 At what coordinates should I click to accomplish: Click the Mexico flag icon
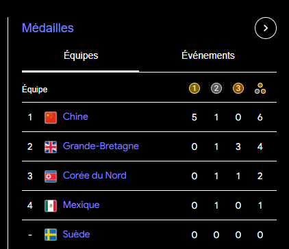coord(51,206)
